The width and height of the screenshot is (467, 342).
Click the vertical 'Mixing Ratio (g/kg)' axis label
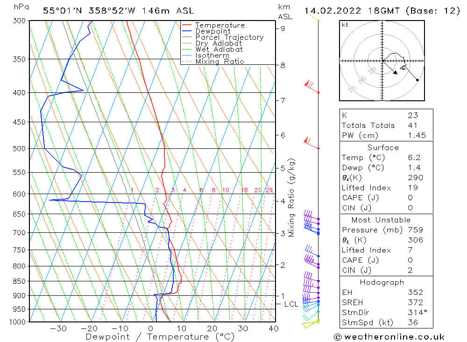coord(291,198)
